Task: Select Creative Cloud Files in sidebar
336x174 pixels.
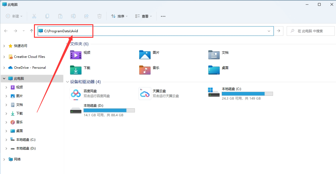Action: click(29, 57)
